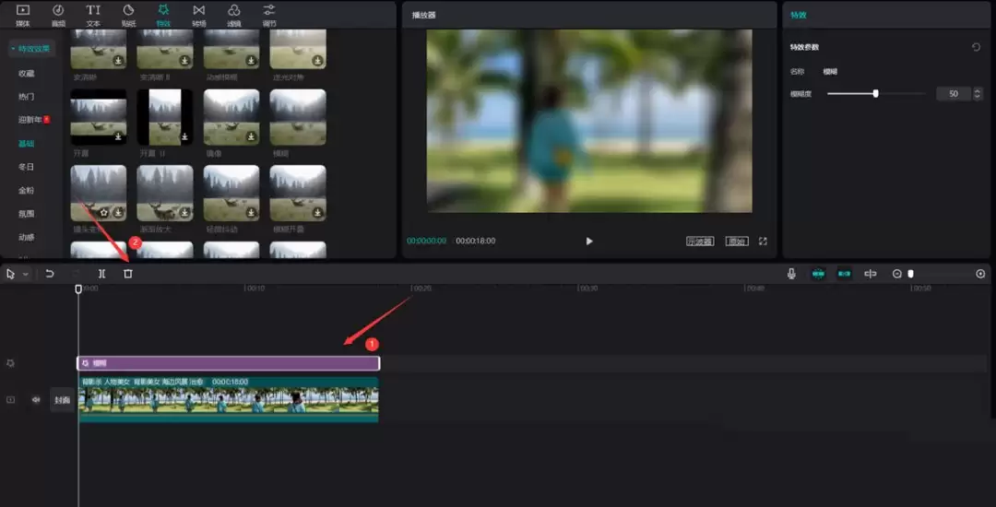
Task: Select the split clip tool
Action: (x=102, y=274)
